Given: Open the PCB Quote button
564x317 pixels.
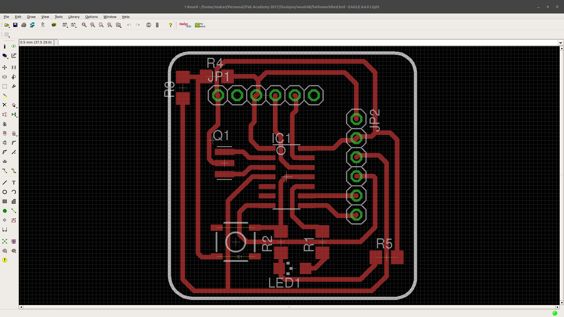Looking at the screenshot, I should click(x=200, y=25).
